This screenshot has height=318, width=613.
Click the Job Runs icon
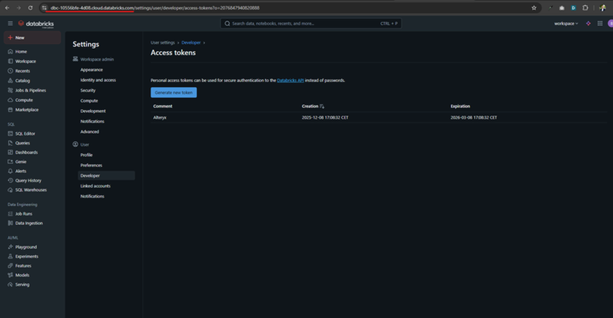pyautogui.click(x=10, y=214)
